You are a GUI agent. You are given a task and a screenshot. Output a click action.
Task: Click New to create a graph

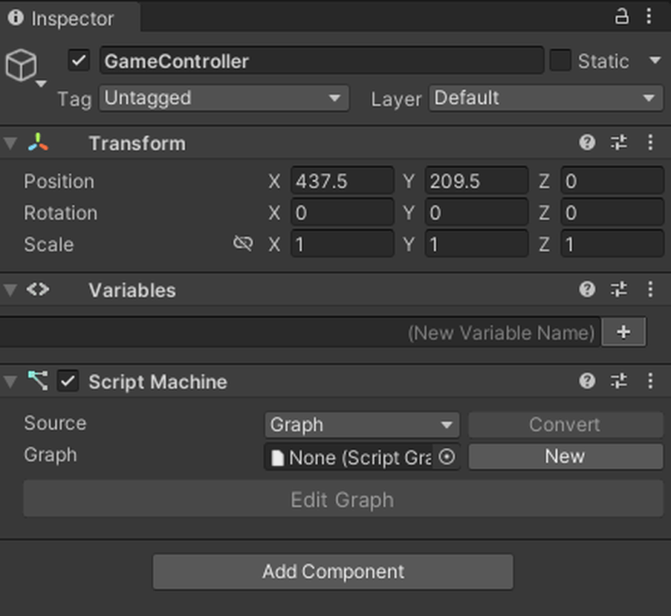coord(565,456)
